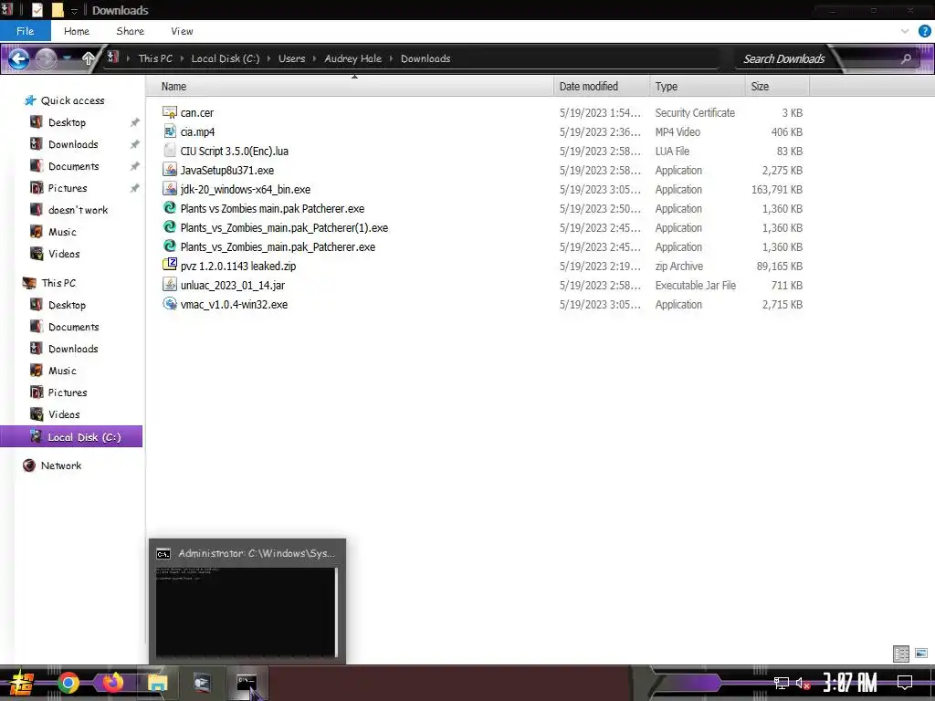Select the cia.mp4 video file icon

coord(170,131)
